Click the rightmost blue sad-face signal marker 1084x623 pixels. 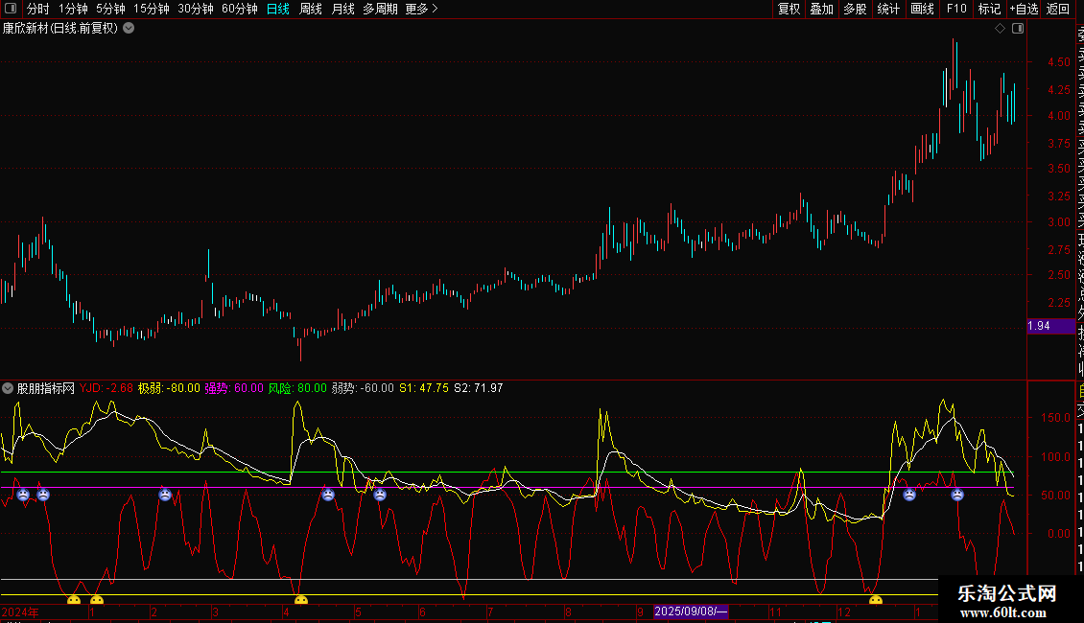click(957, 495)
